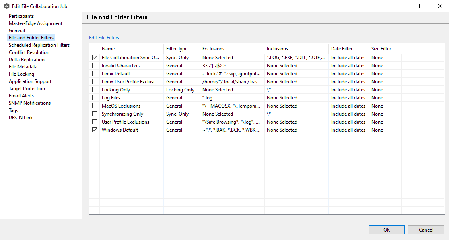This screenshot has height=240, width=449.
Task: Click the Size Filter column header
Action: pos(385,49)
